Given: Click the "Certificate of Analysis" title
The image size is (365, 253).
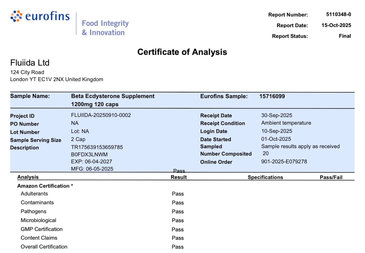Looking at the screenshot, I should [182, 52].
